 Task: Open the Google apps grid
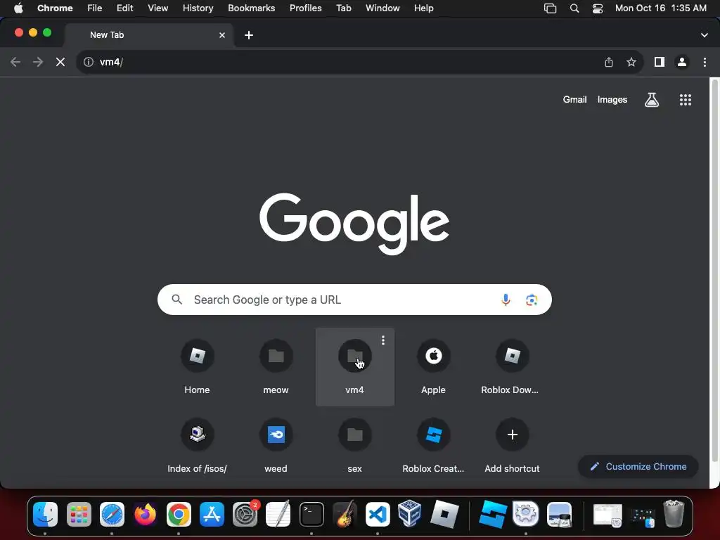click(686, 100)
